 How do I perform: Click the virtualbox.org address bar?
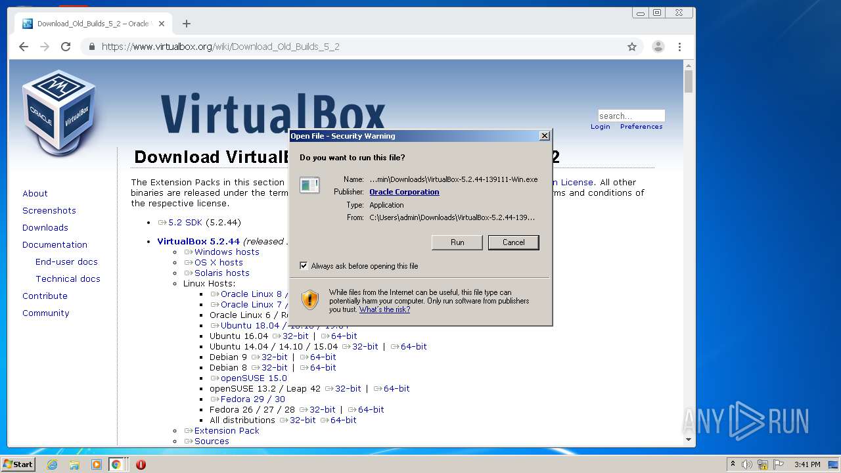click(x=355, y=47)
